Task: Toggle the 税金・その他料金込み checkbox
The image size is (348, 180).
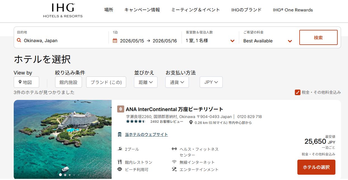Action: (298, 92)
